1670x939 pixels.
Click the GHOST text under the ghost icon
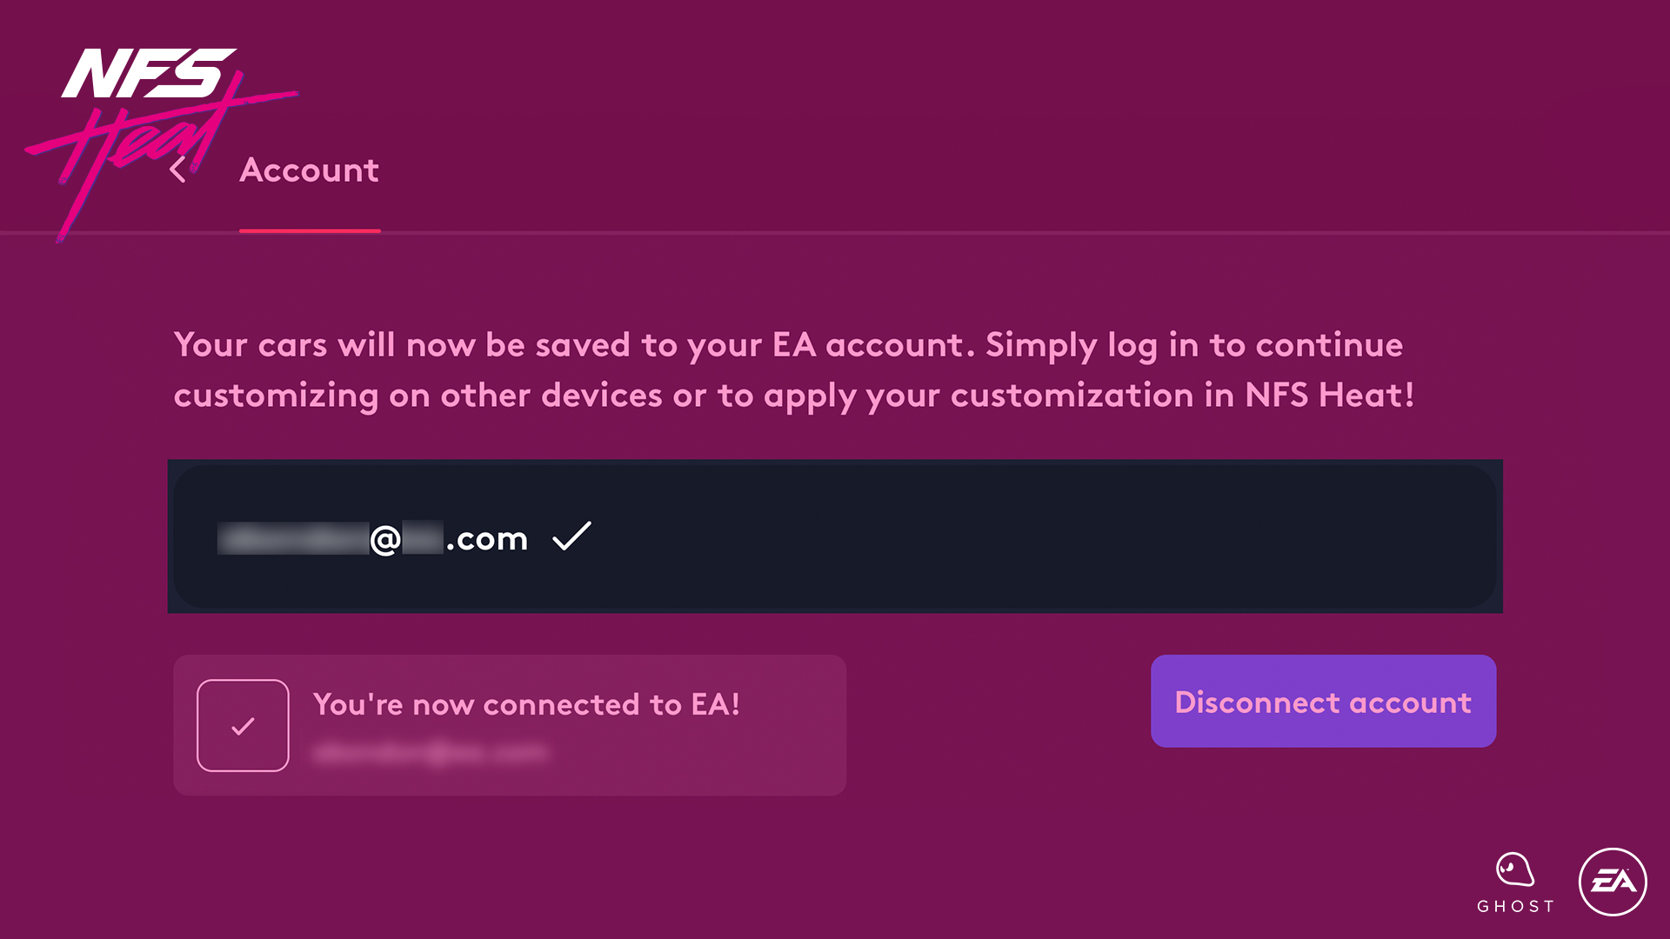pyautogui.click(x=1515, y=906)
